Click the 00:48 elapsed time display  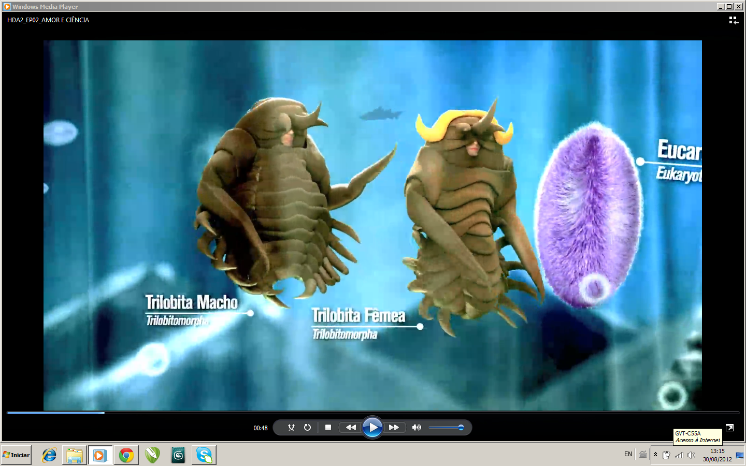point(261,428)
